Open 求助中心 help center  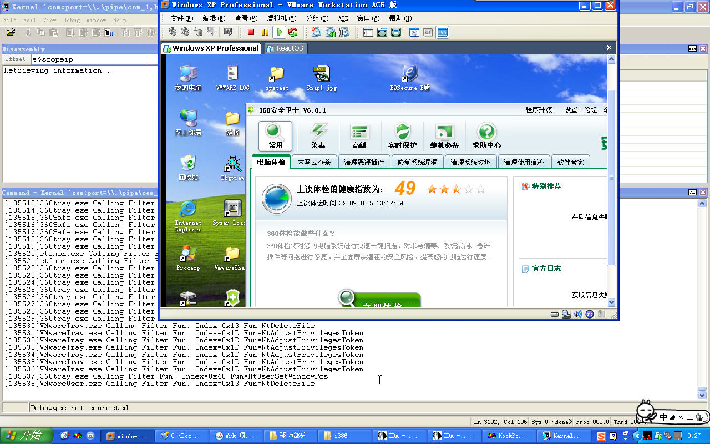[x=486, y=137]
